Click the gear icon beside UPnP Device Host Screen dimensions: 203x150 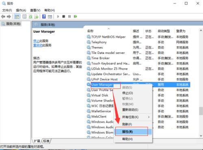point(89,79)
